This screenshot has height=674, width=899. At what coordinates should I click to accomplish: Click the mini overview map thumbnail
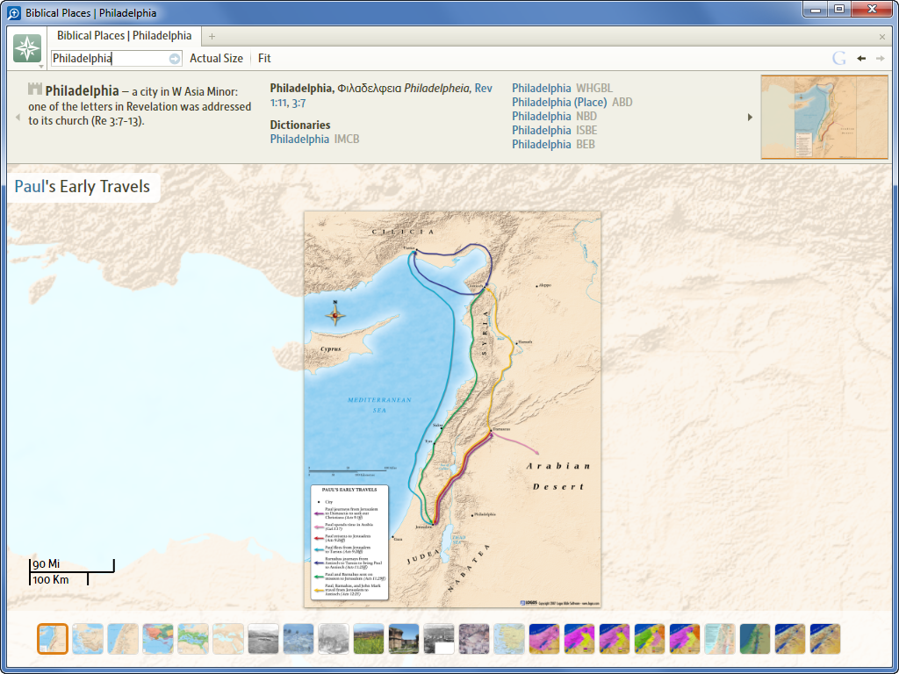824,117
